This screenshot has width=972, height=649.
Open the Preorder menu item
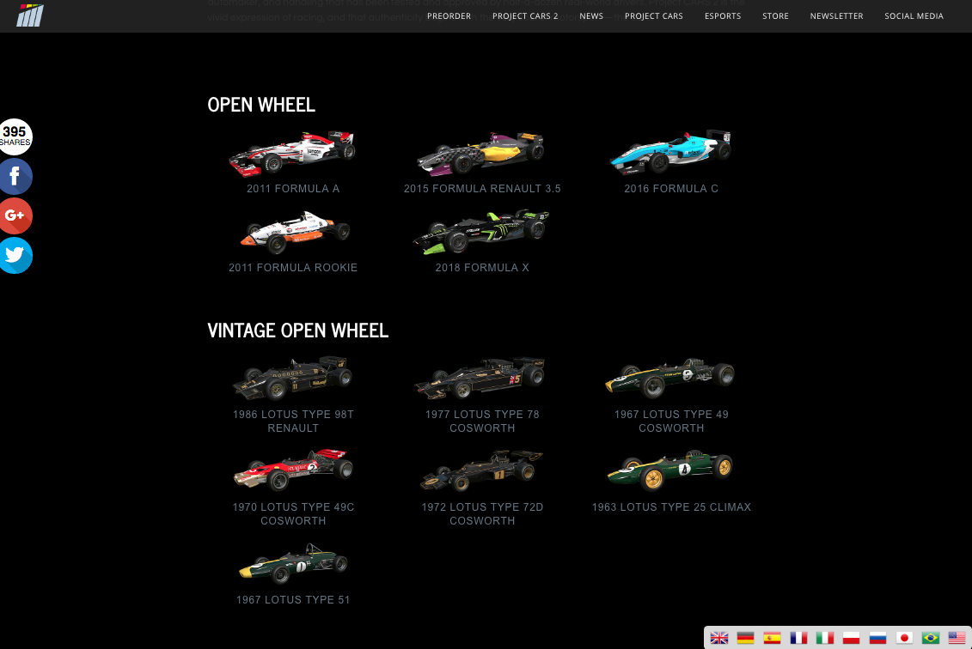[449, 16]
